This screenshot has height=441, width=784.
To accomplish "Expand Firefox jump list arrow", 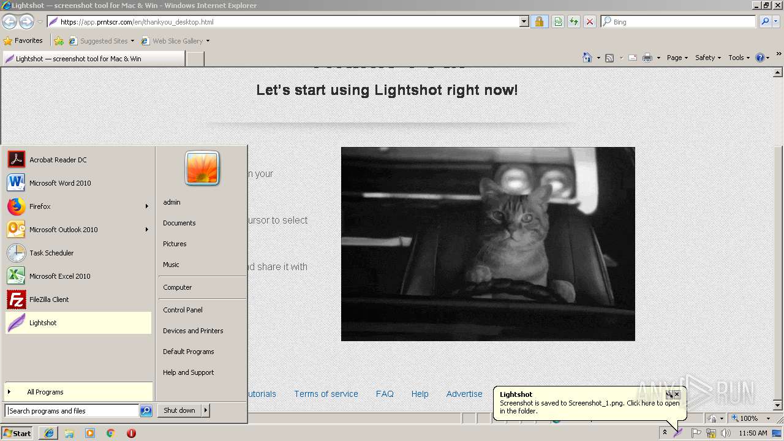I will click(x=147, y=206).
